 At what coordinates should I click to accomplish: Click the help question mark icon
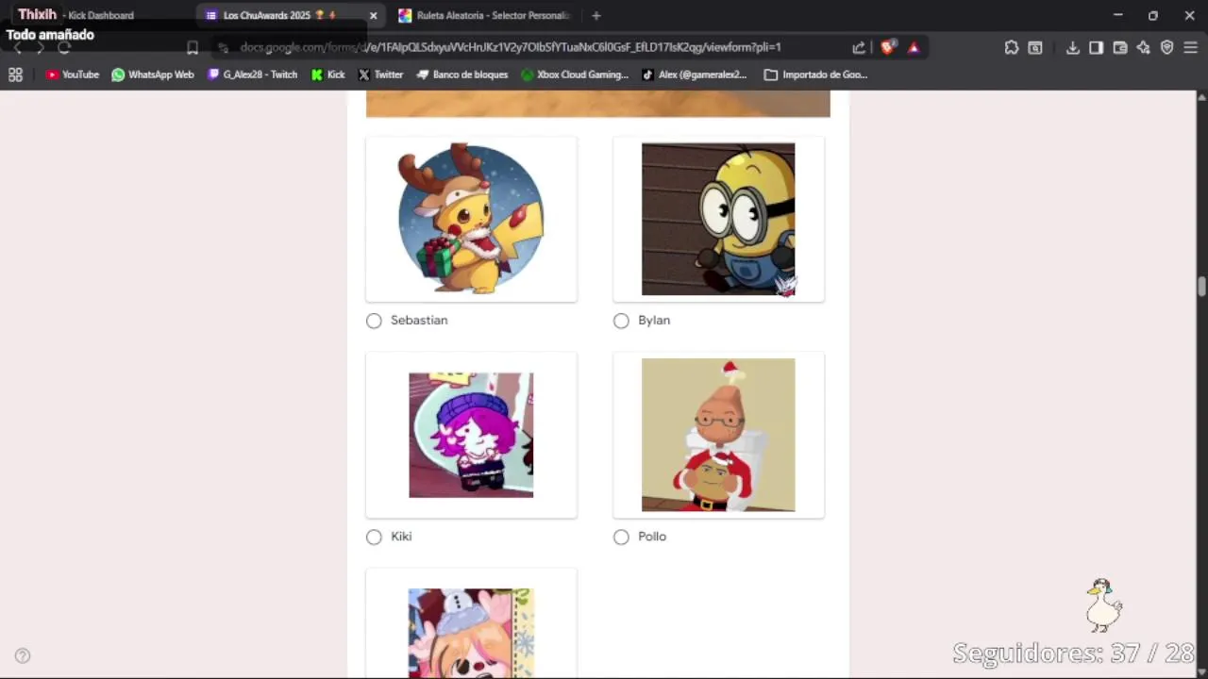click(23, 655)
